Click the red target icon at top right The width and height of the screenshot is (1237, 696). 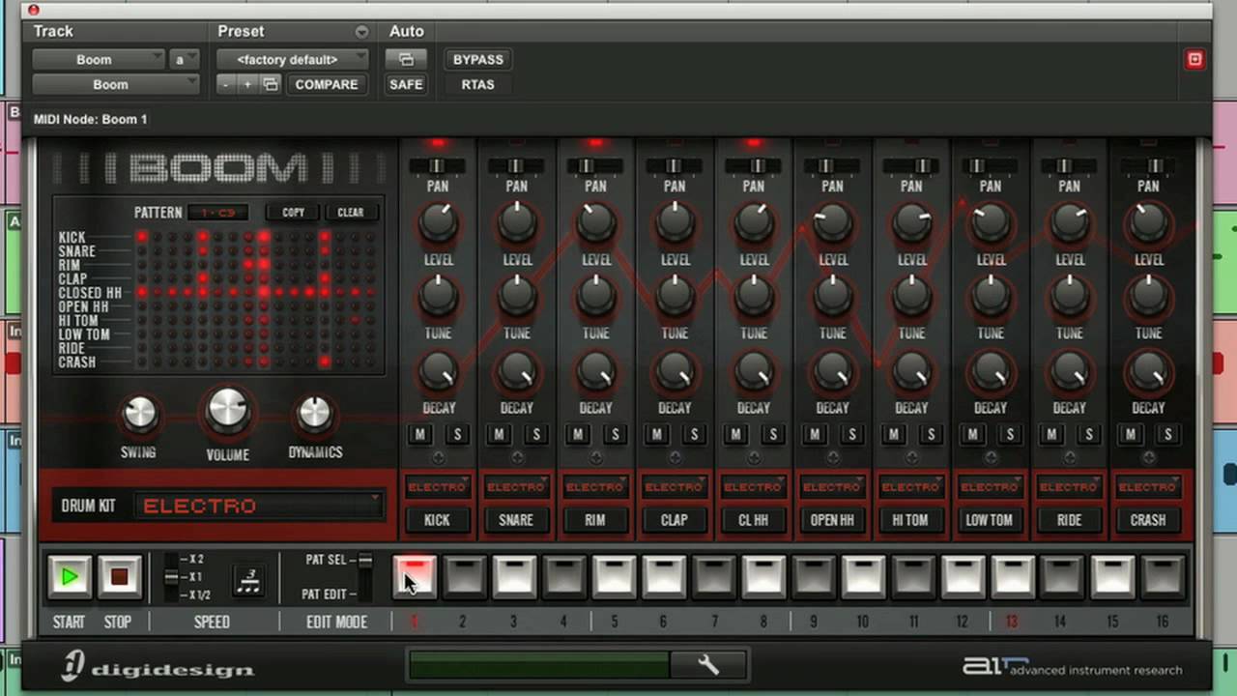pos(1195,60)
